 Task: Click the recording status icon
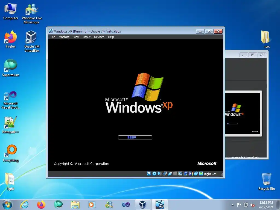point(185,174)
